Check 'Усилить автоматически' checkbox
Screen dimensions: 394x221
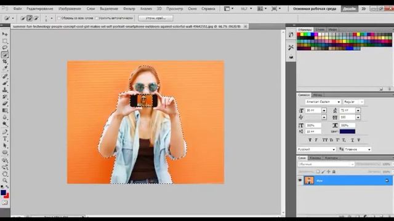click(97, 18)
